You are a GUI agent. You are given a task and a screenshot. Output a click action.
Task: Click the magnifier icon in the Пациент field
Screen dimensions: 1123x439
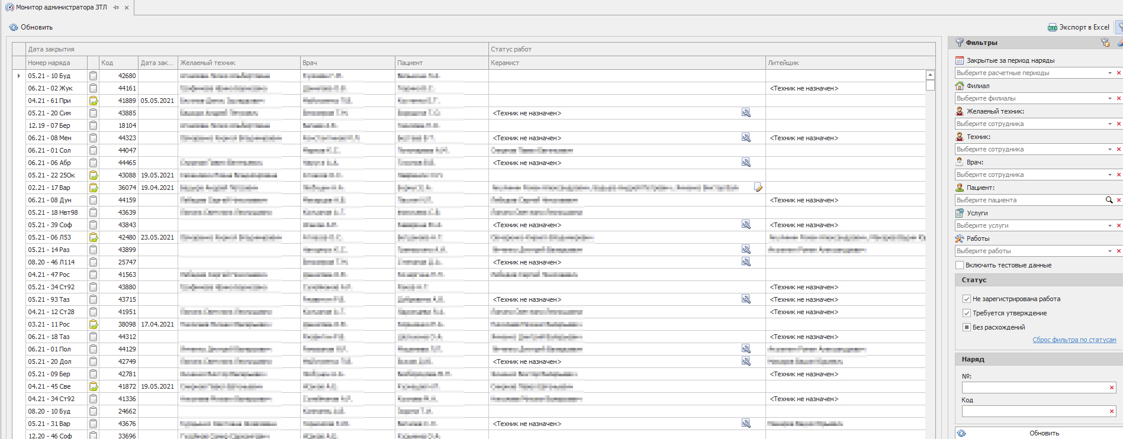point(1109,200)
